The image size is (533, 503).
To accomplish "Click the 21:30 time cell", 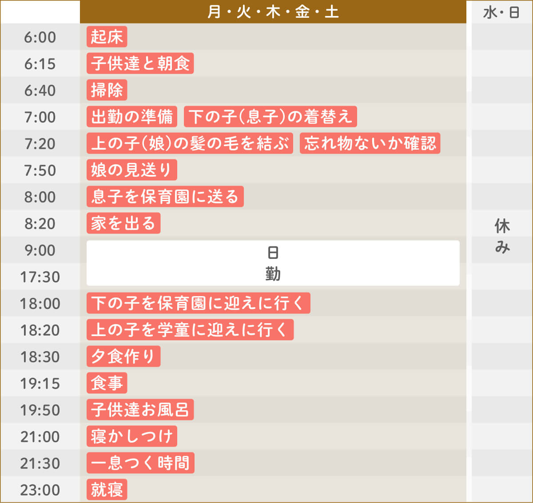I will click(x=40, y=463).
